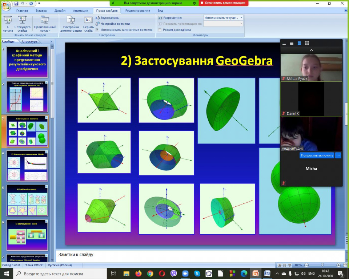Image resolution: width=349 pixels, height=279 pixels.
Task: Click the ENG input language indicator
Action: (x=312, y=274)
